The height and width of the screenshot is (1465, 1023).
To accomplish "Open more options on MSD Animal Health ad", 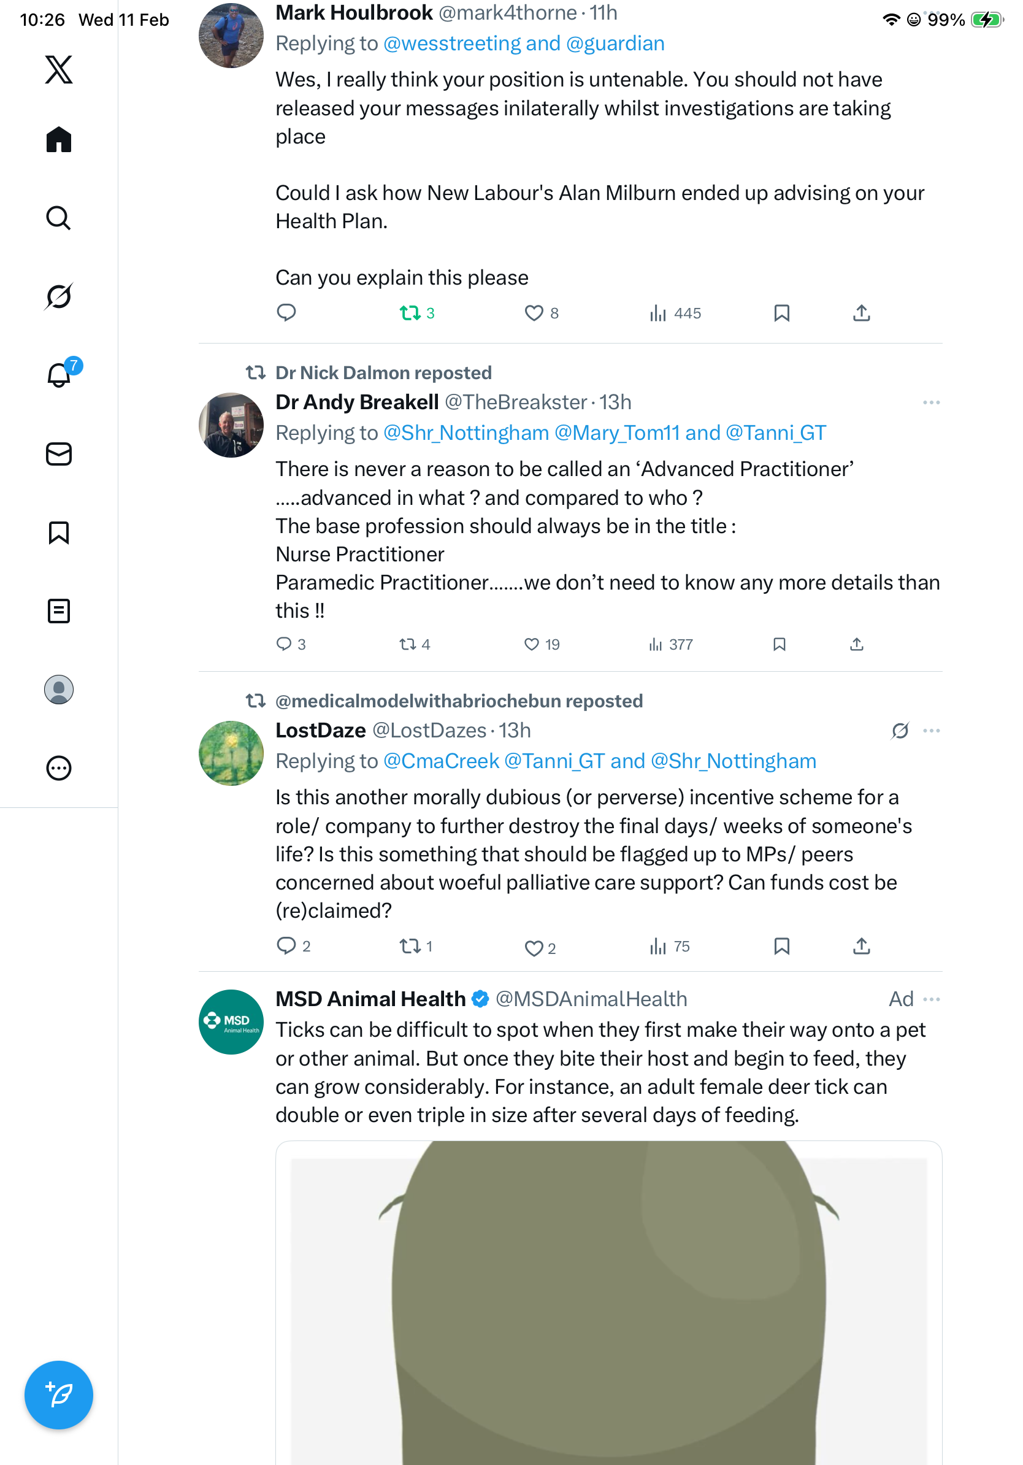I will (x=931, y=999).
